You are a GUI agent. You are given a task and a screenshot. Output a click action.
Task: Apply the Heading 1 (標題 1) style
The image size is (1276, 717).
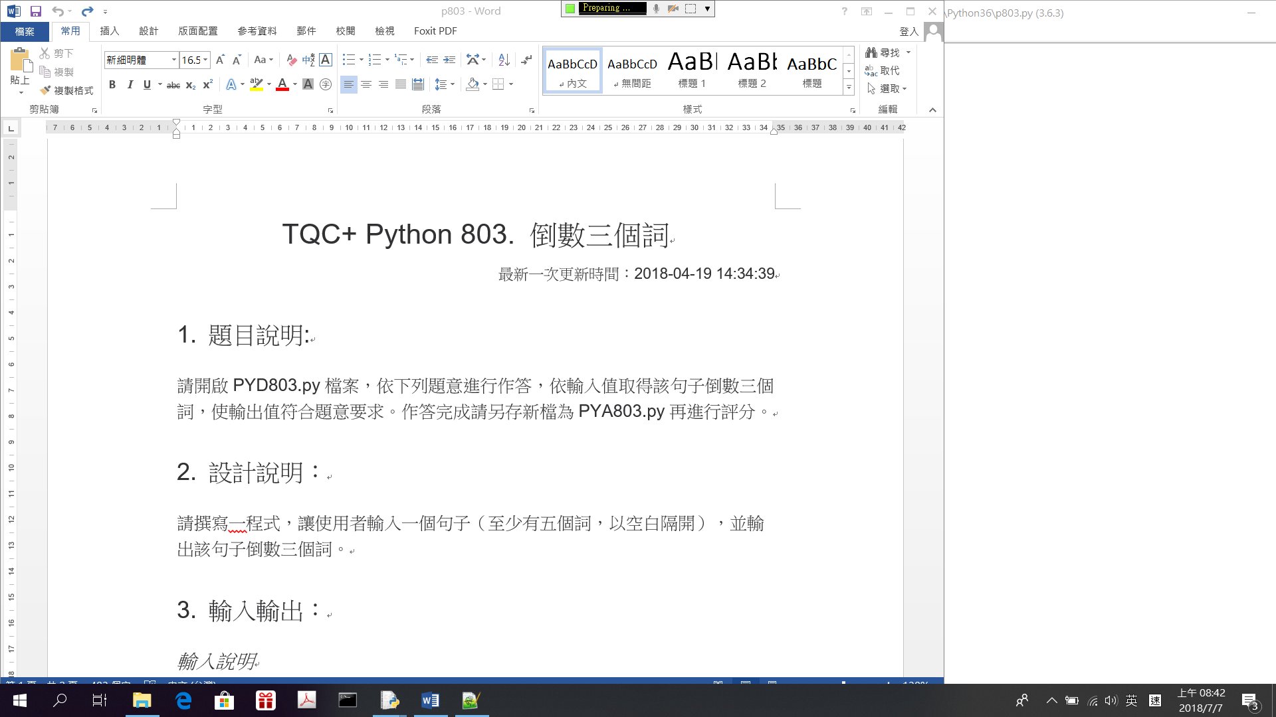coord(692,70)
